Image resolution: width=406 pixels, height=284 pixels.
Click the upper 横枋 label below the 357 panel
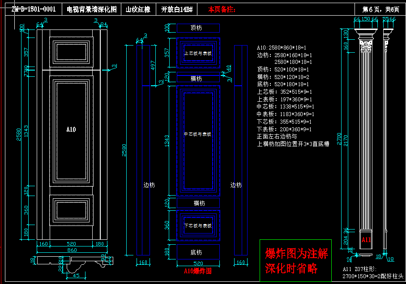pyautogui.click(x=196, y=79)
